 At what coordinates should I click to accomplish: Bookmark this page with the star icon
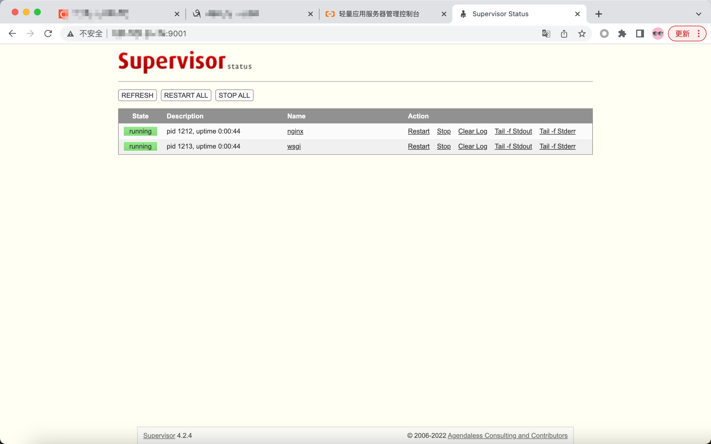click(582, 34)
